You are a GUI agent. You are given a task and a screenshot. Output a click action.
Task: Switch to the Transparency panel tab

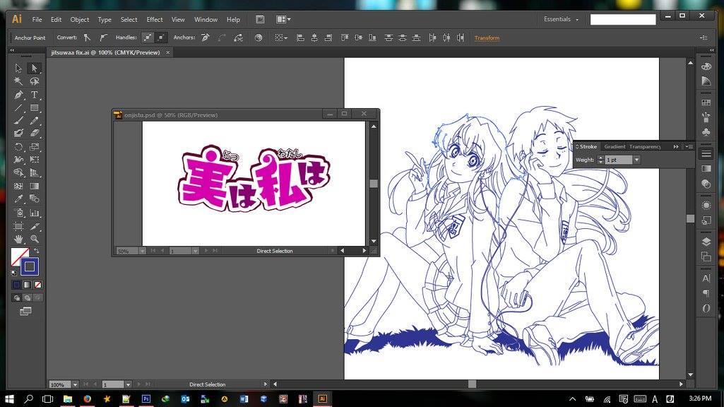click(645, 146)
